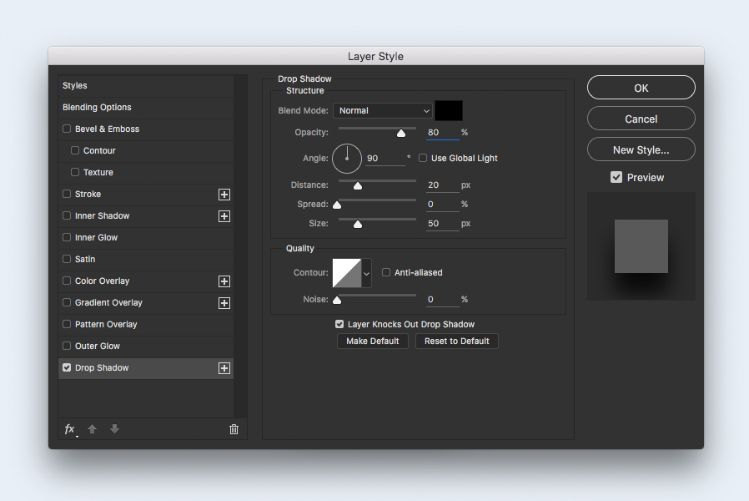Click New Style to save this style
Screen dimensions: 749x501
point(641,149)
